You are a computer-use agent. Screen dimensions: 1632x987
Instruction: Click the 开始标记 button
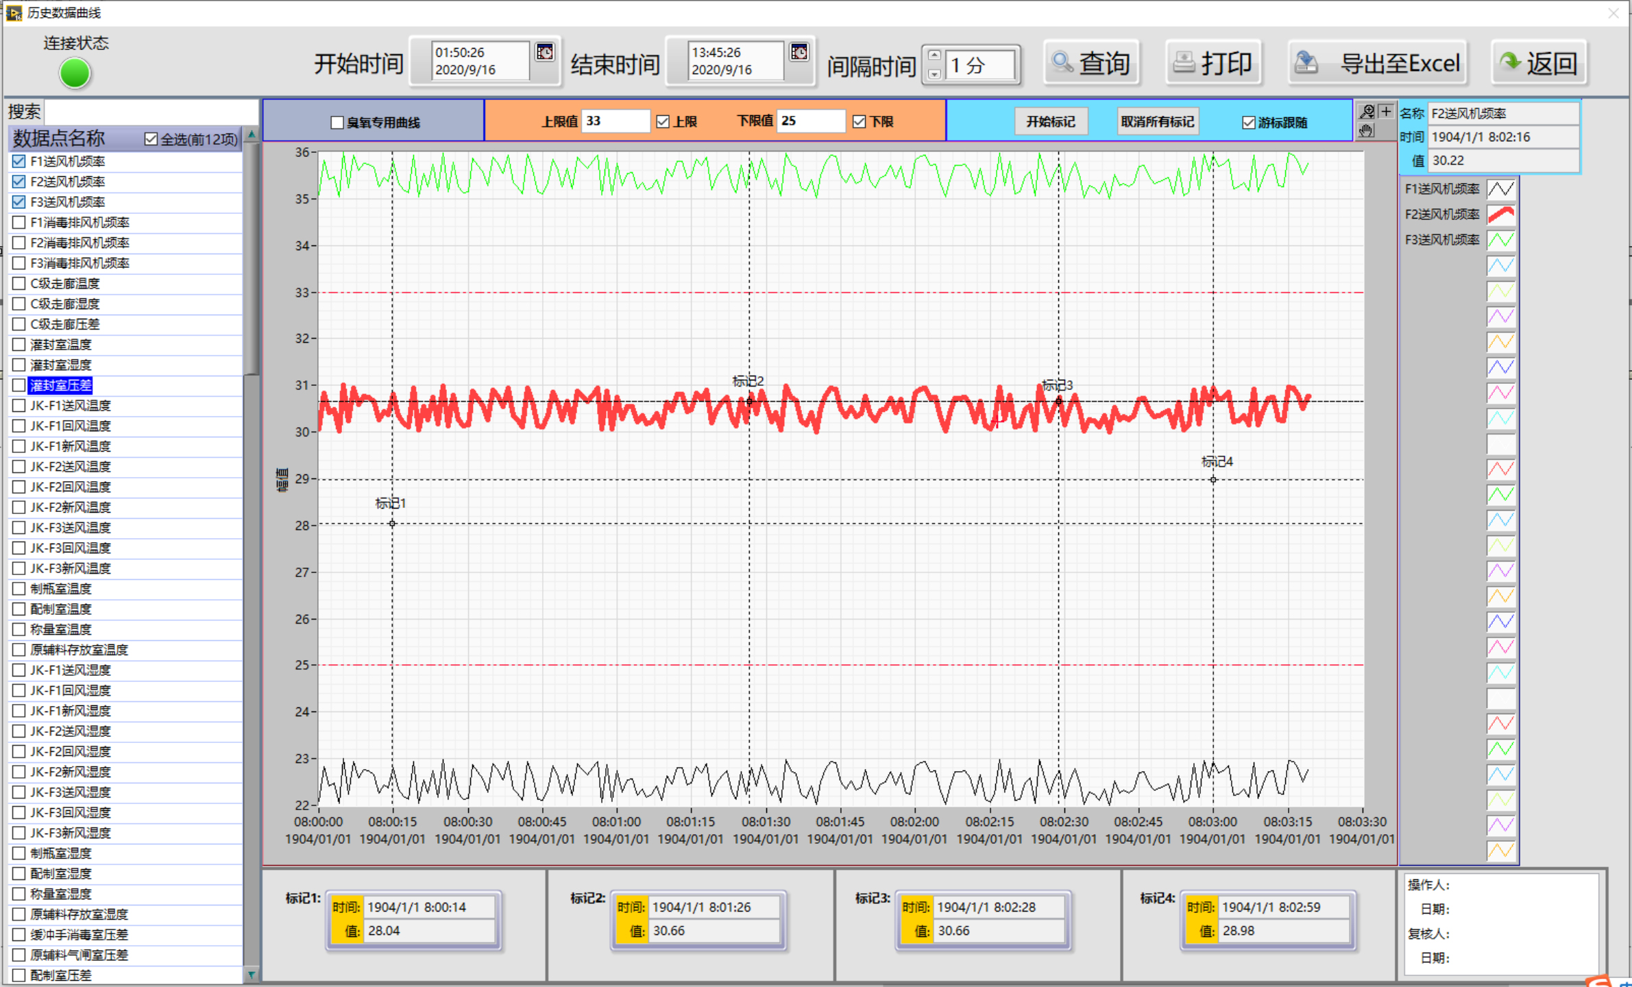[1050, 122]
